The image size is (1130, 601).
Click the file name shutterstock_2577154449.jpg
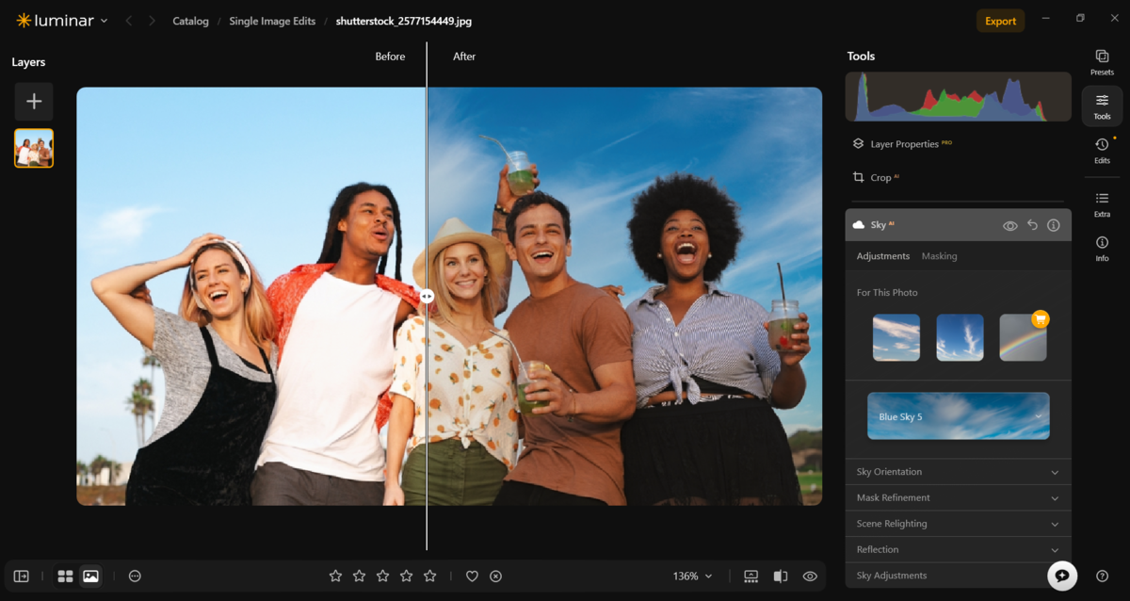pos(405,21)
